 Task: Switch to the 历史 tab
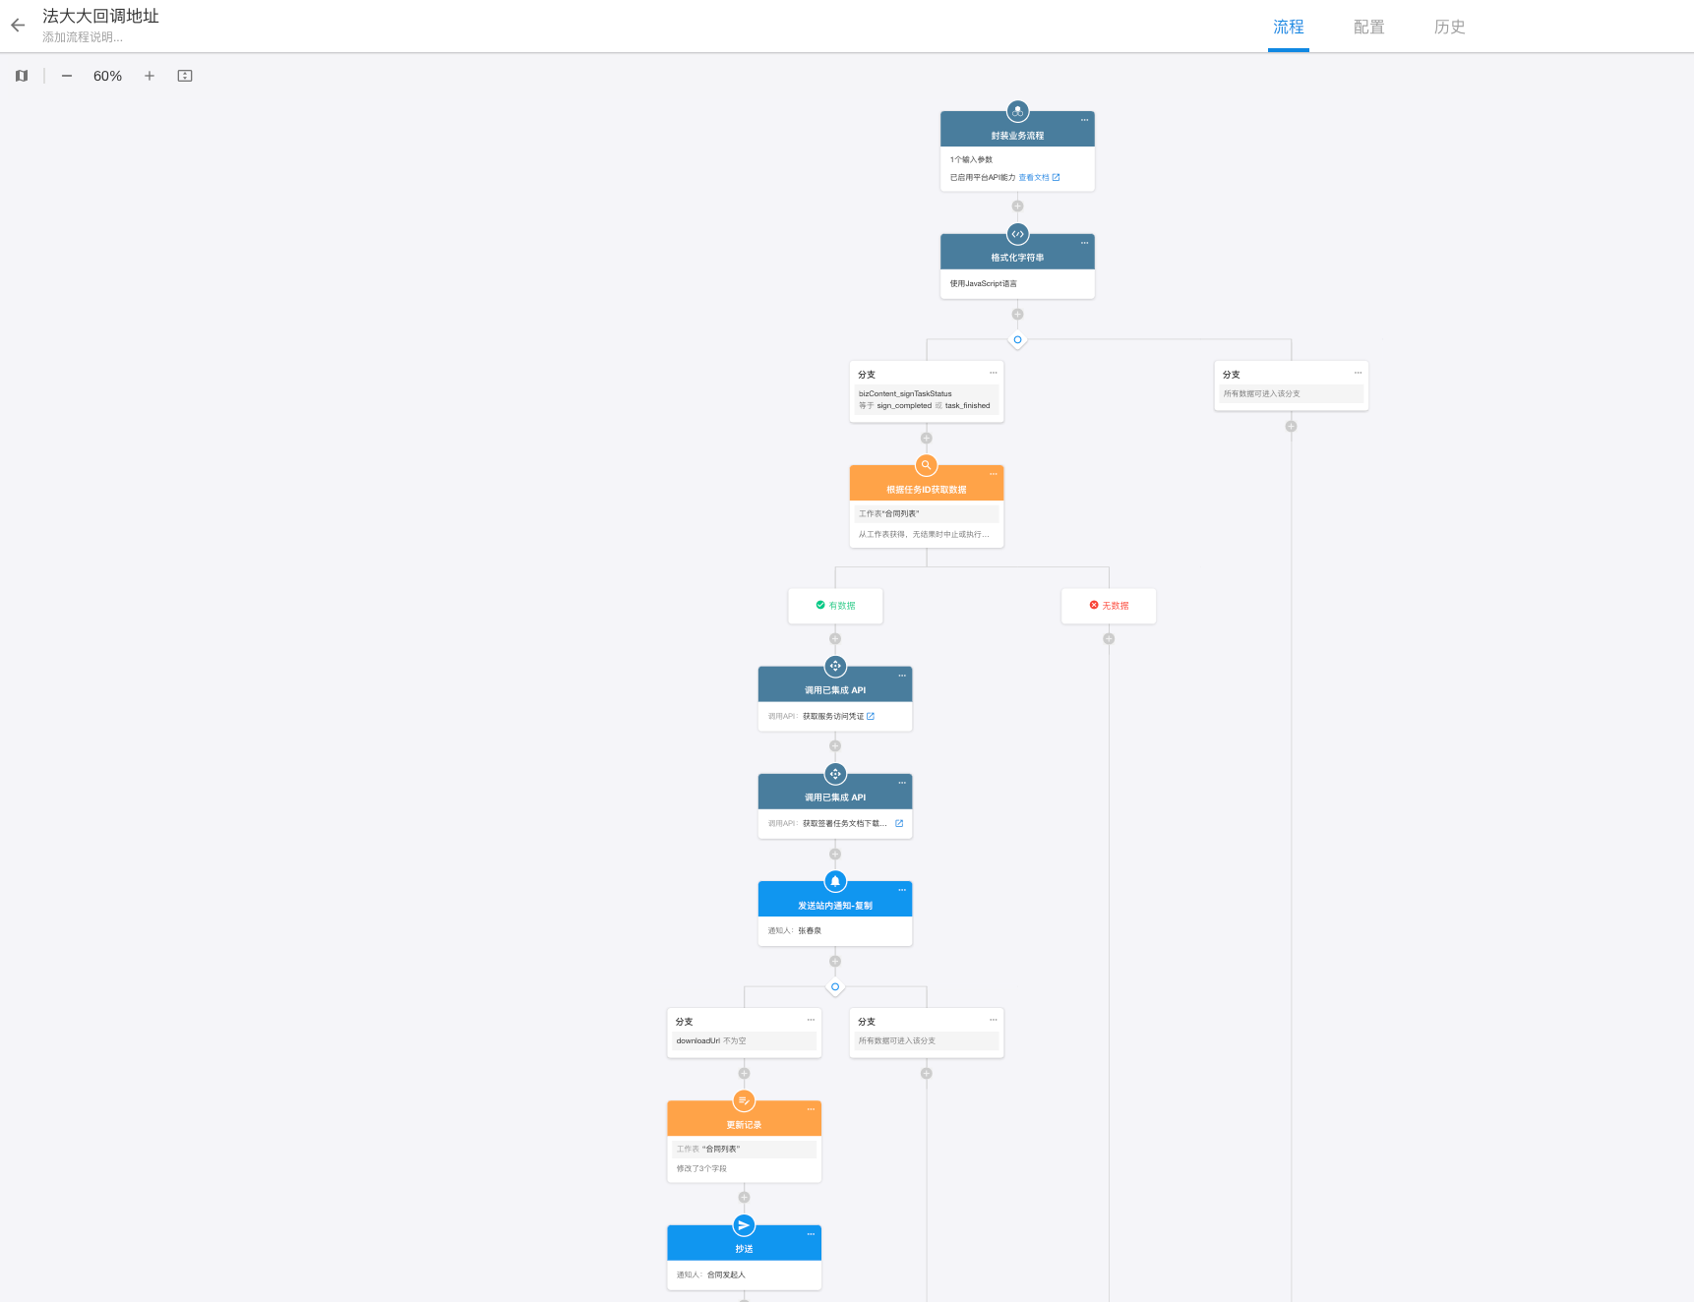point(1449,27)
